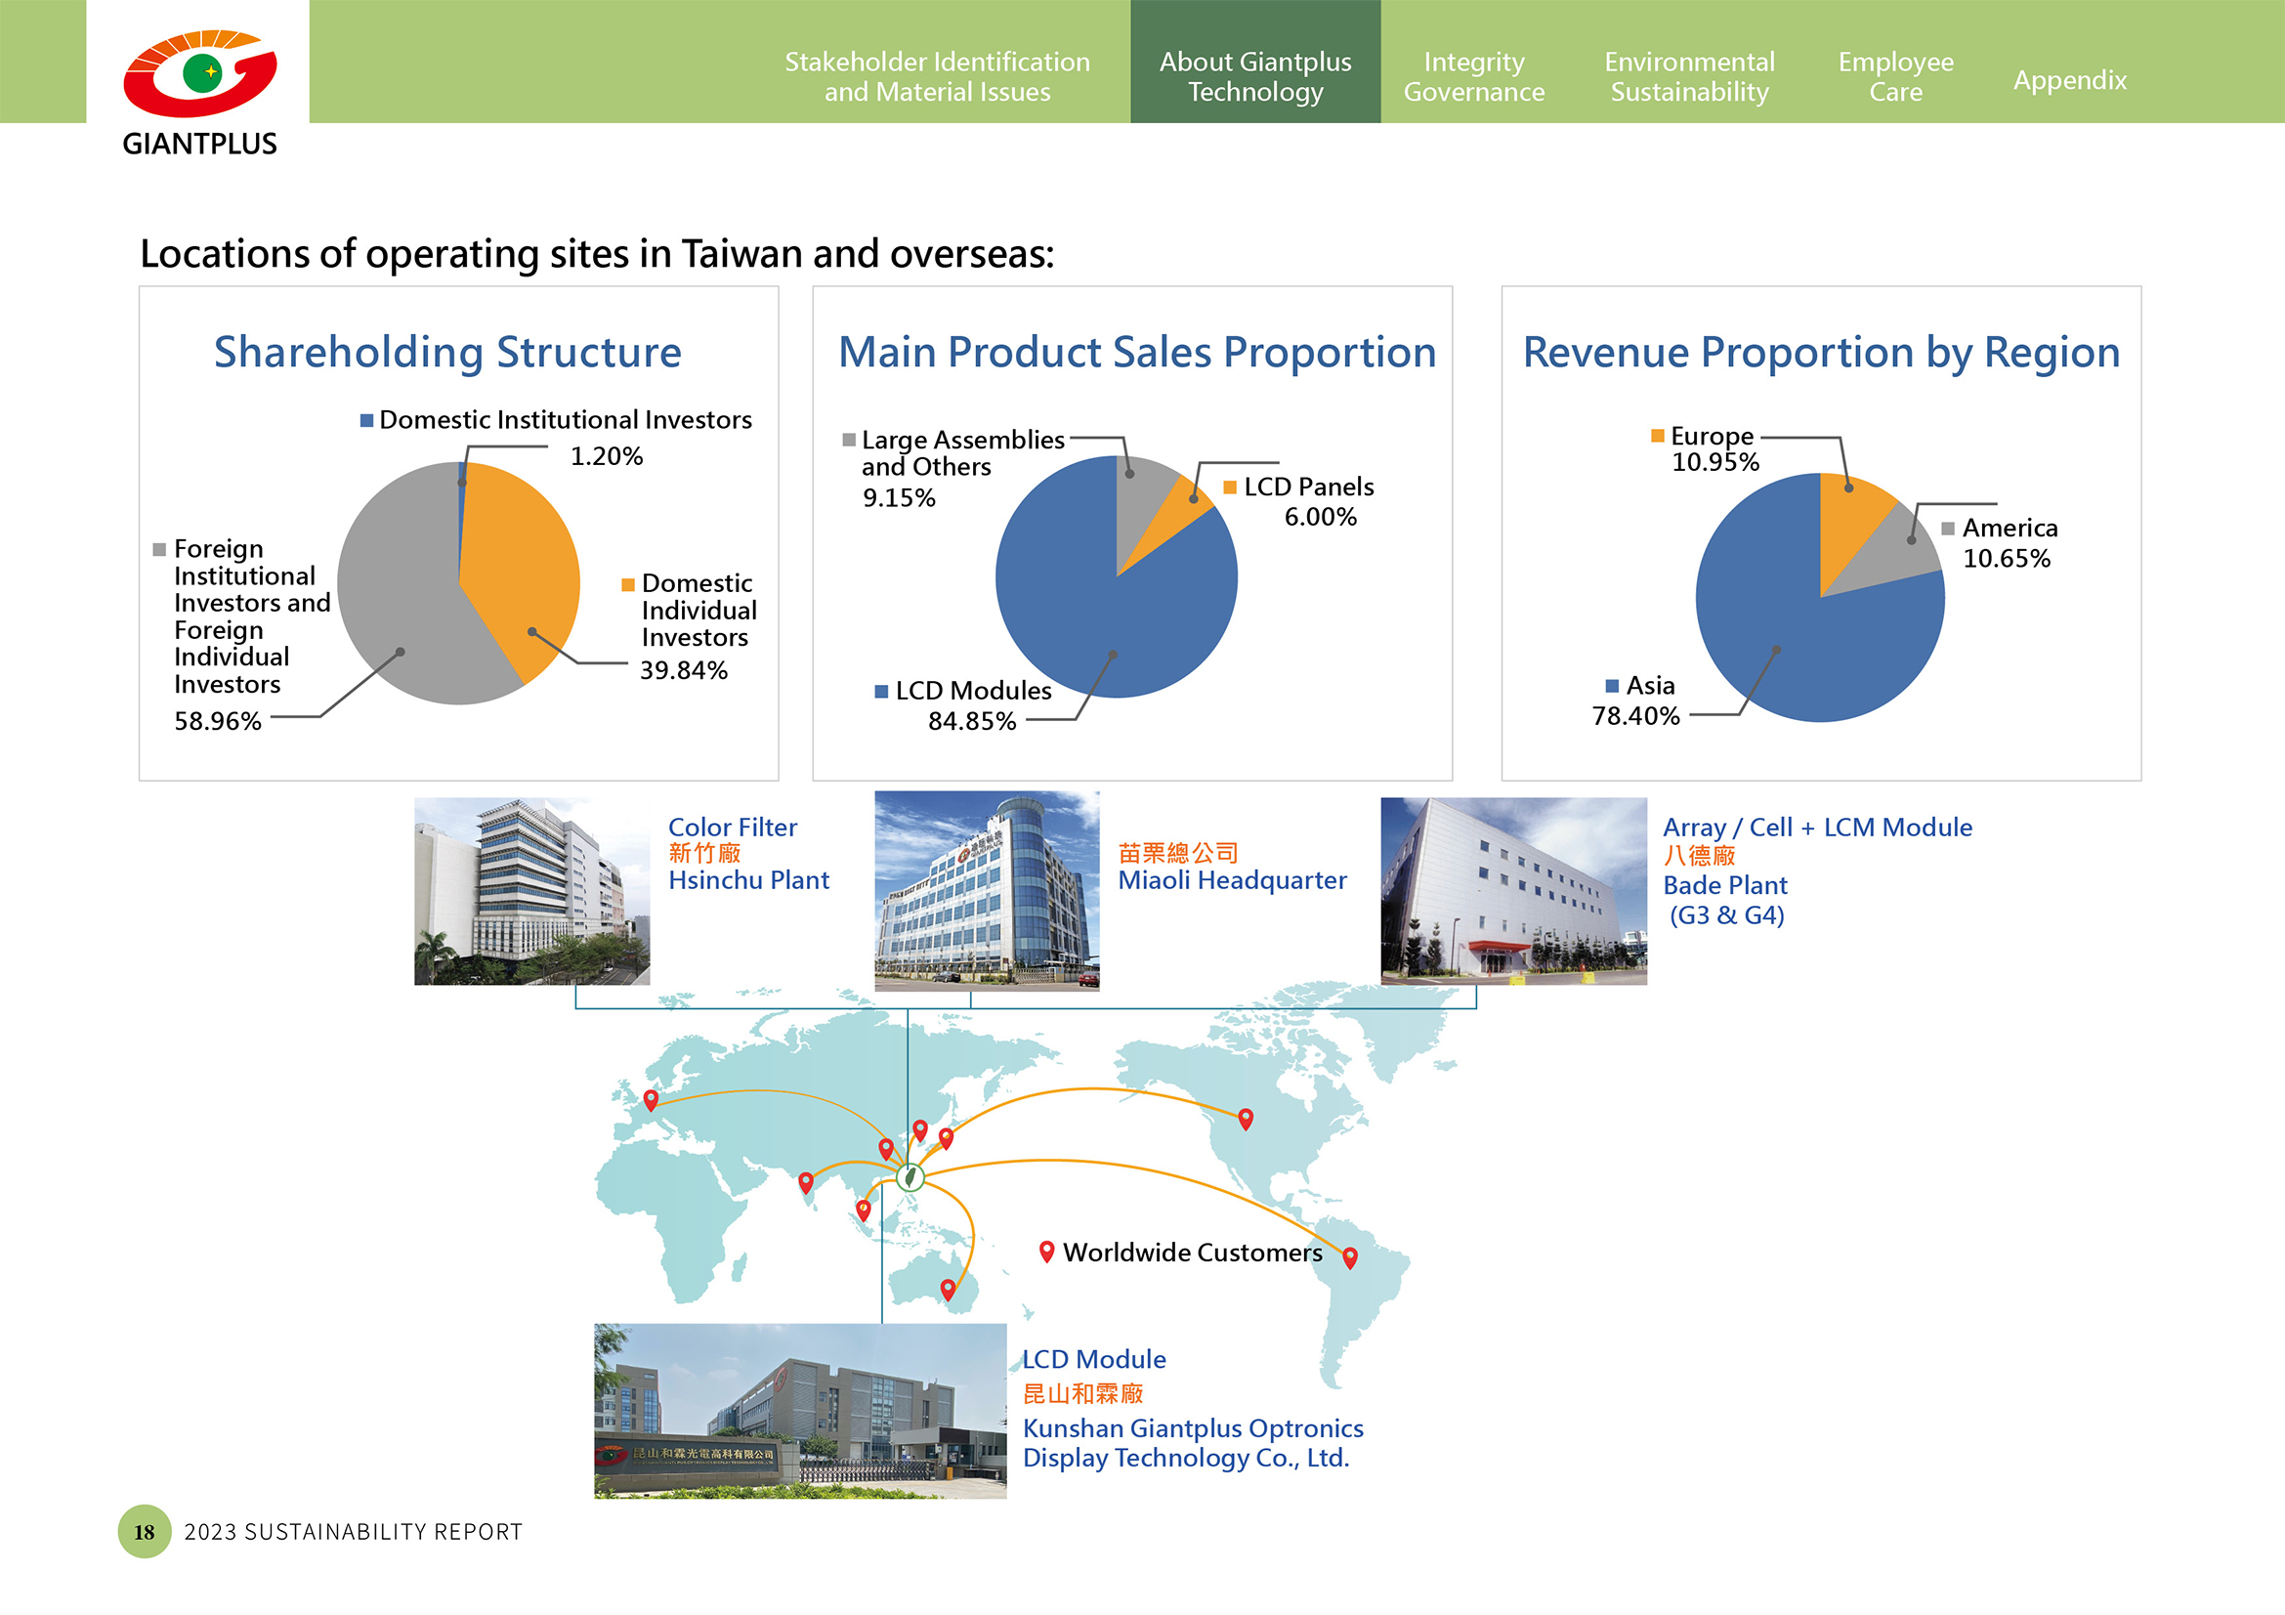Click the Taiwan marker on the map

point(910,1177)
